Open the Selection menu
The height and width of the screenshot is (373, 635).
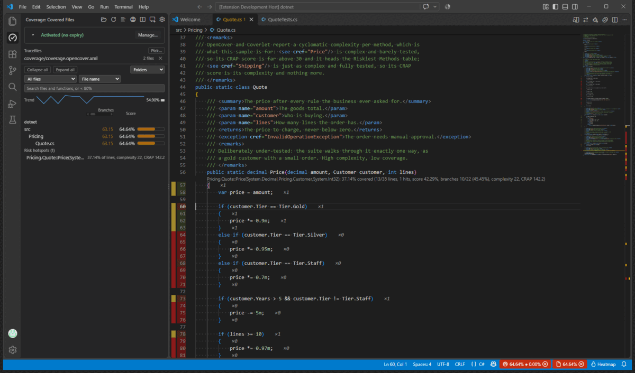click(56, 7)
